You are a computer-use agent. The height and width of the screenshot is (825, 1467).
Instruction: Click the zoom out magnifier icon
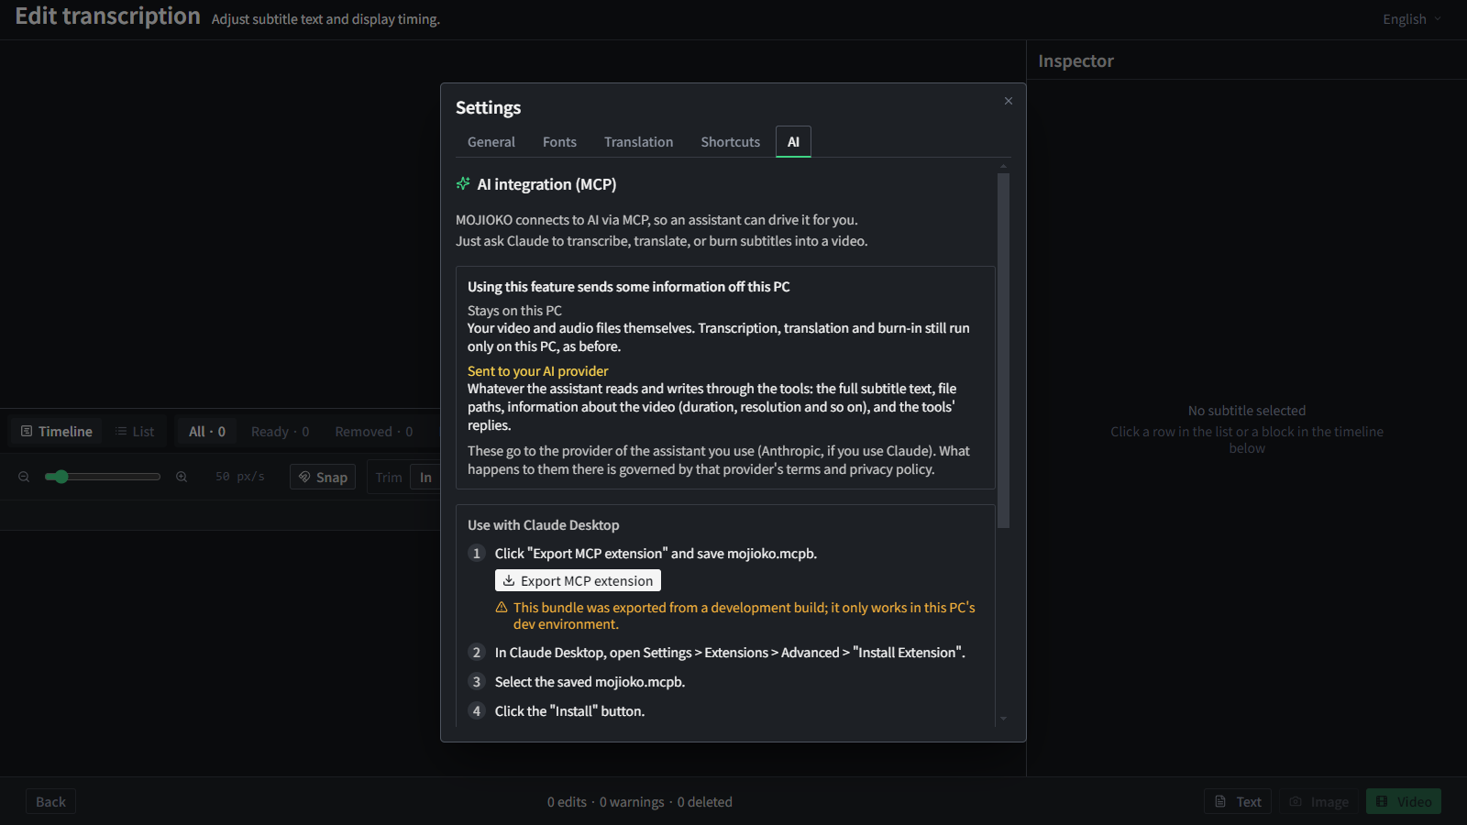pyautogui.click(x=24, y=477)
